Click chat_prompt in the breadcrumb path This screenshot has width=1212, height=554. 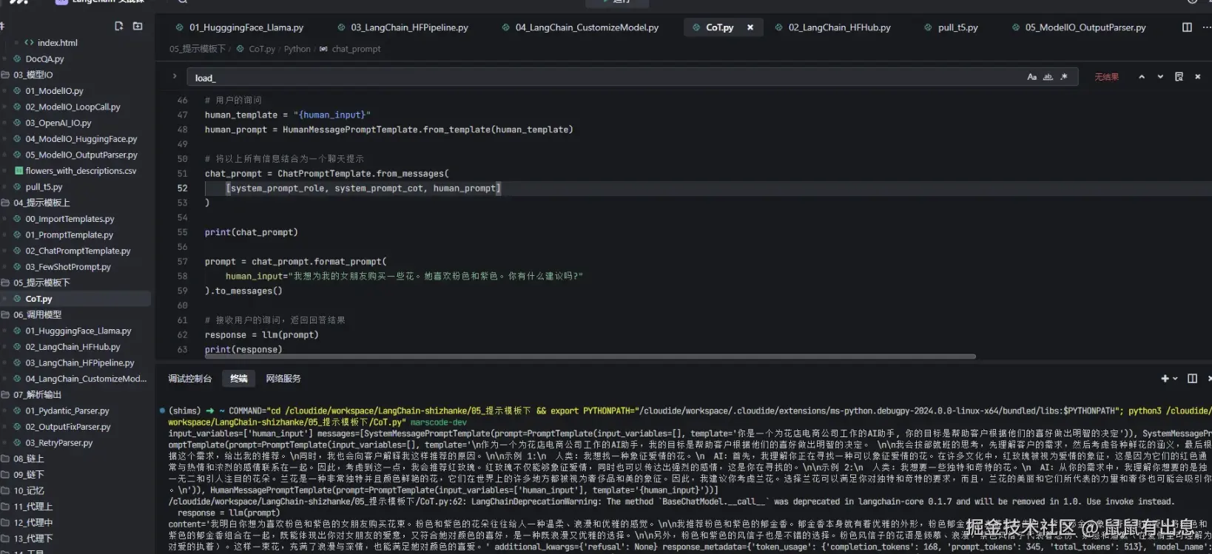356,50
